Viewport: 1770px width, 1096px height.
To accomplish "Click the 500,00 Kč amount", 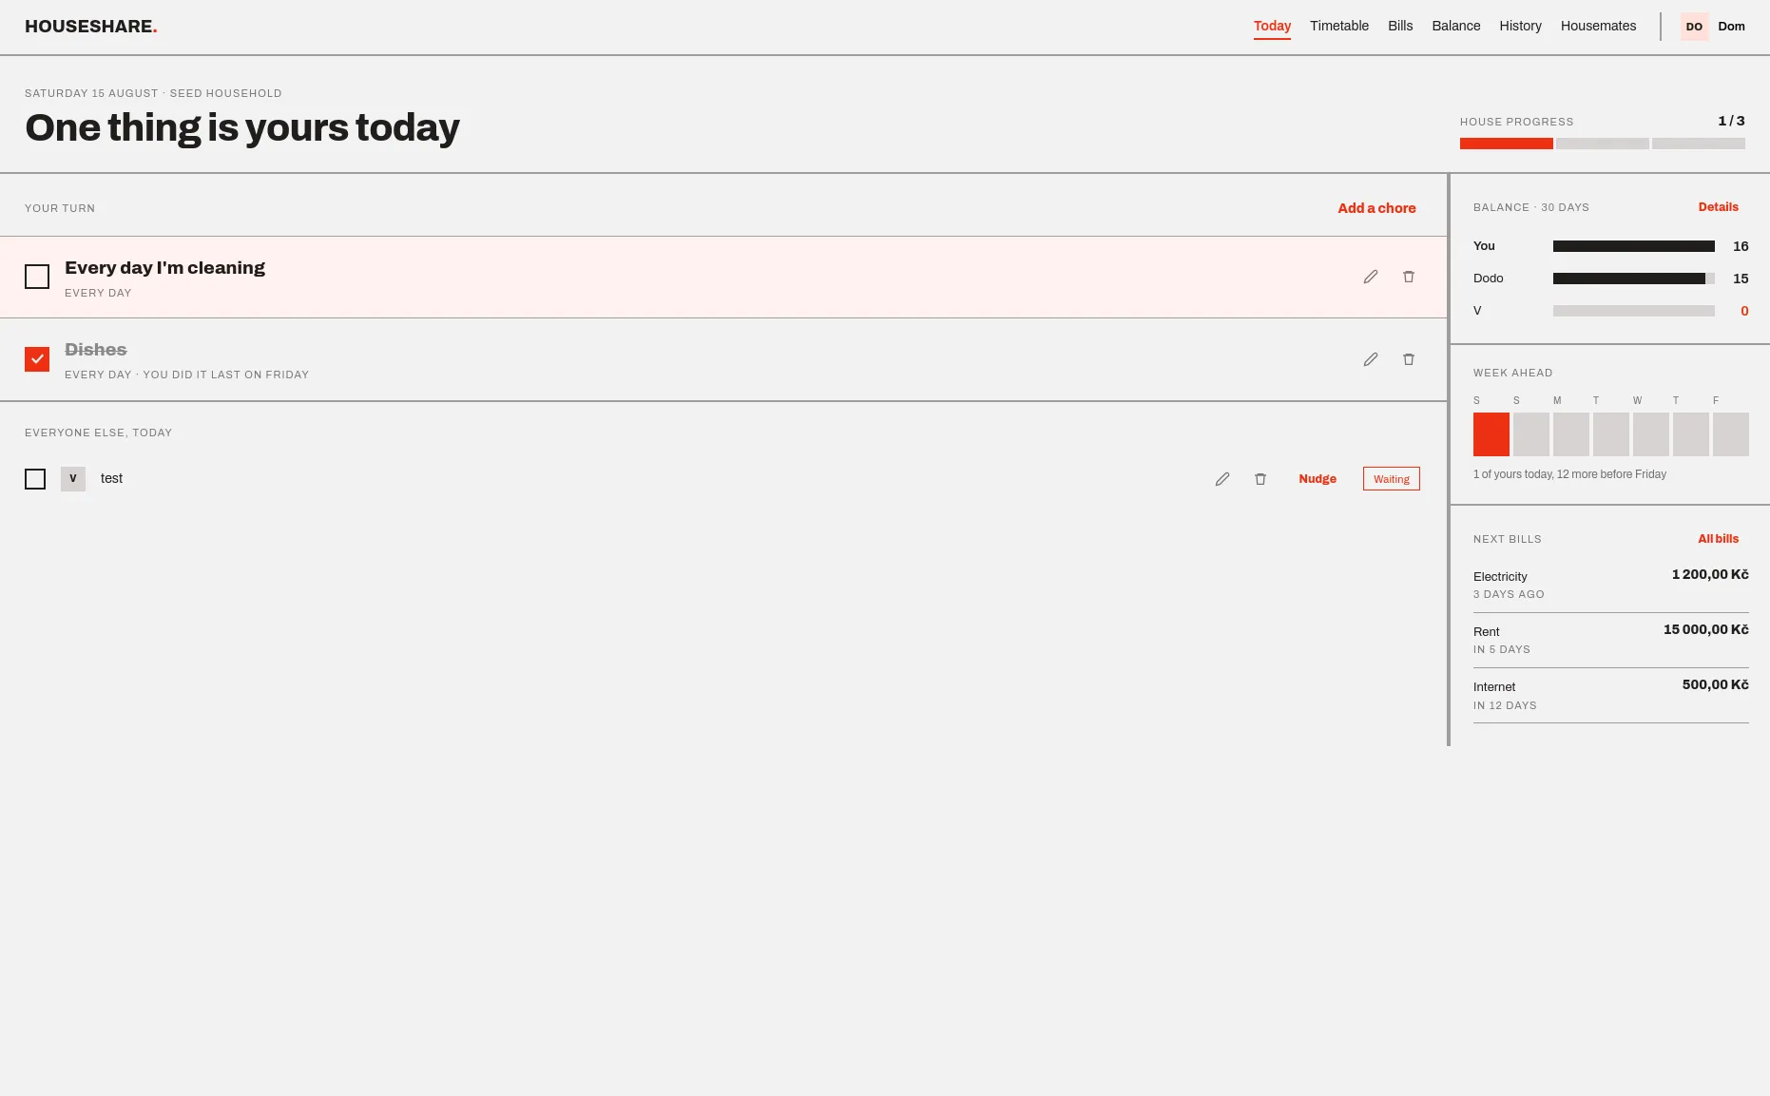I will 1715,684.
